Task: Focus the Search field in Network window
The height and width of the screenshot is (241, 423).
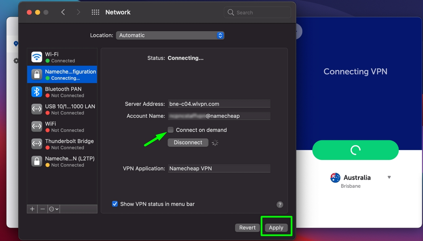Action: (x=257, y=12)
